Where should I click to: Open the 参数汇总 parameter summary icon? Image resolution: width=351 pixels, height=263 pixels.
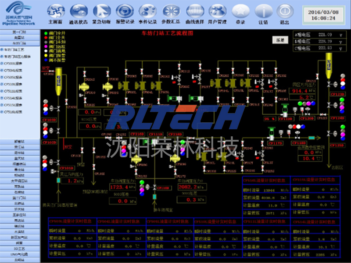click(171, 11)
